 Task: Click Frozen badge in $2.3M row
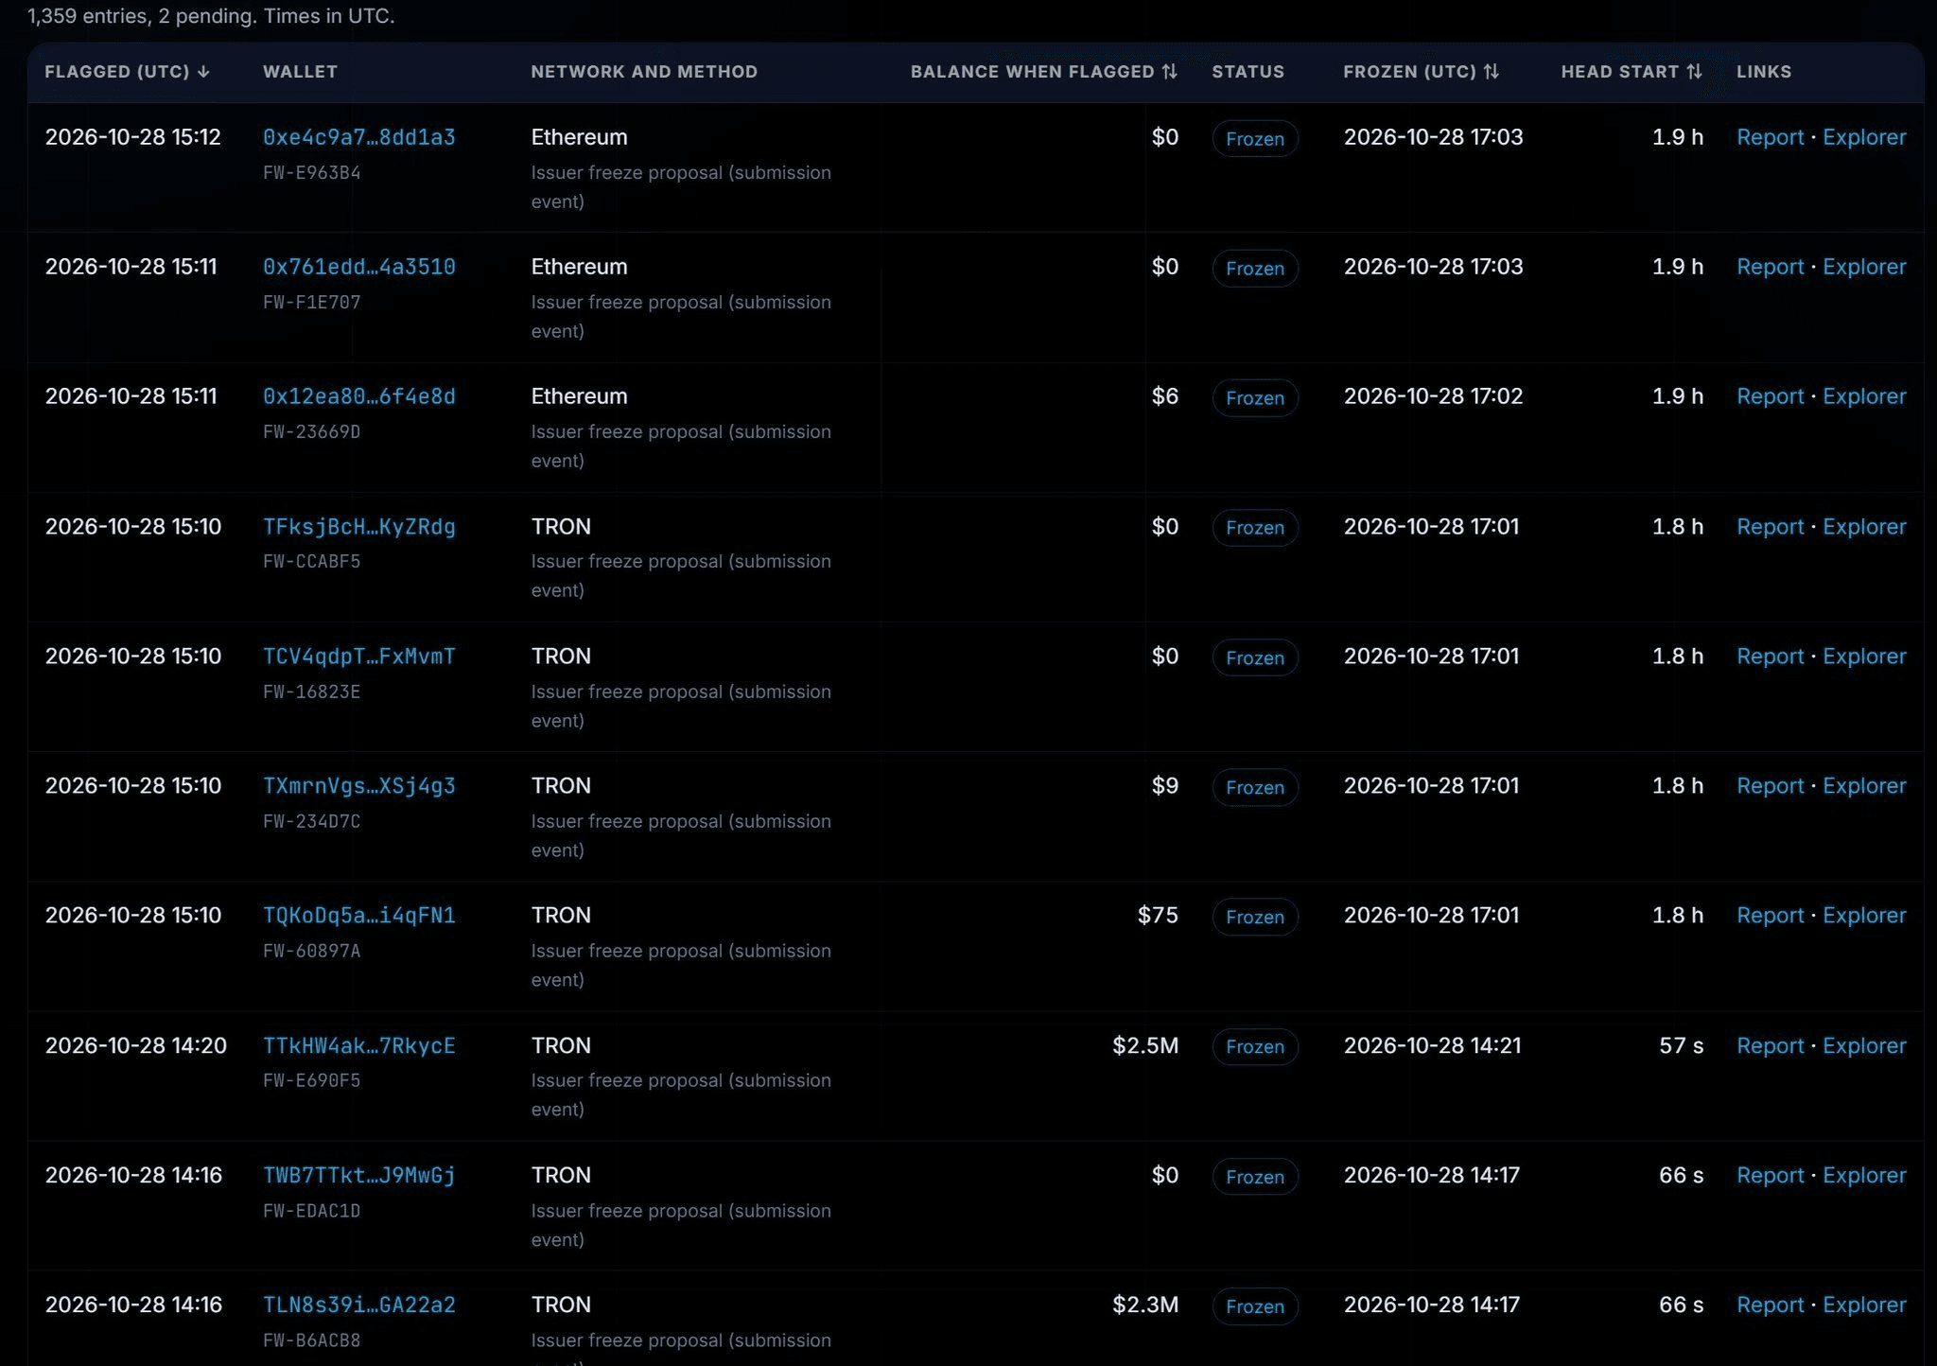tap(1255, 1306)
